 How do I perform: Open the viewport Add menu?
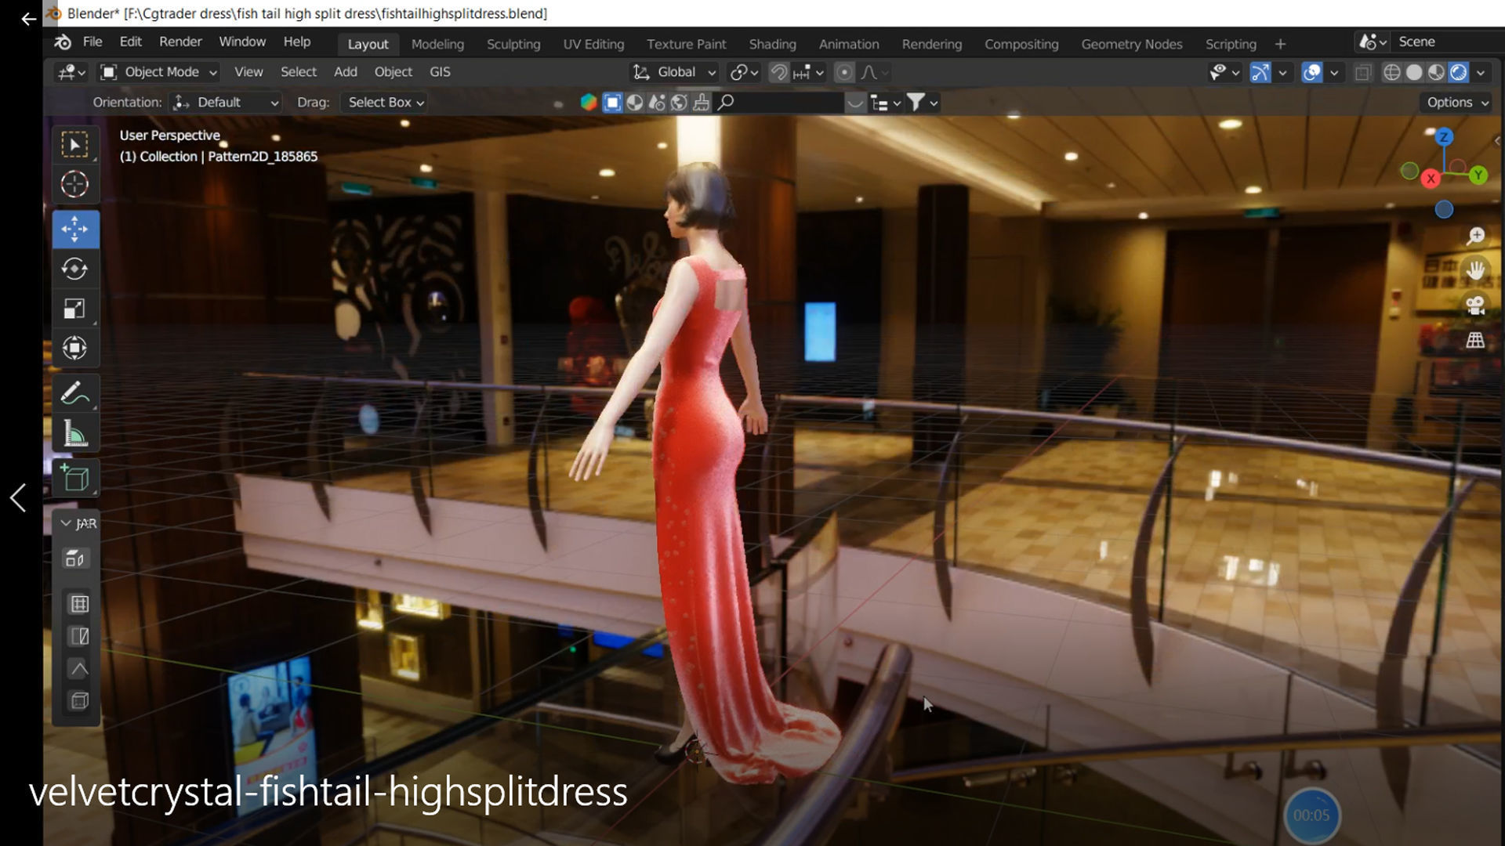pyautogui.click(x=346, y=72)
